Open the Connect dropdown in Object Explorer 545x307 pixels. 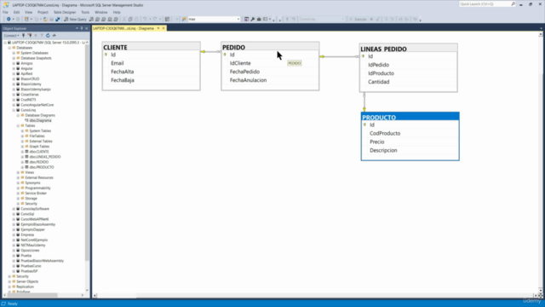point(11,36)
